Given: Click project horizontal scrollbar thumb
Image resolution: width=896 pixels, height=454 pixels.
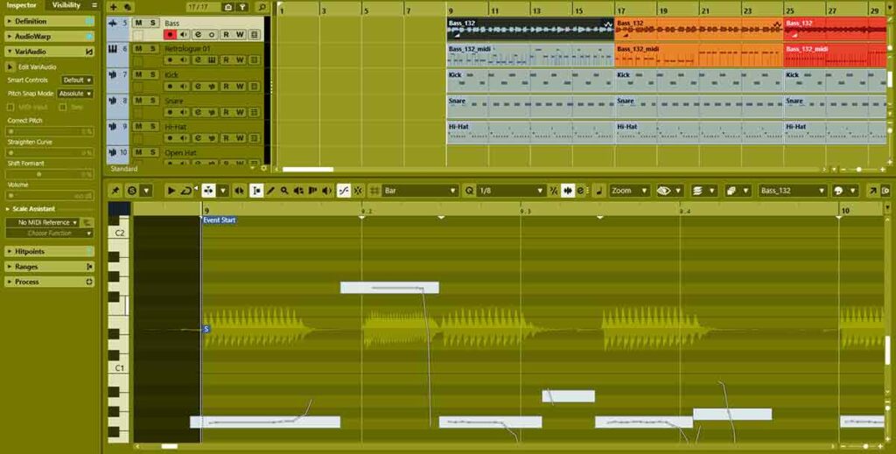Looking at the screenshot, I should point(307,169).
